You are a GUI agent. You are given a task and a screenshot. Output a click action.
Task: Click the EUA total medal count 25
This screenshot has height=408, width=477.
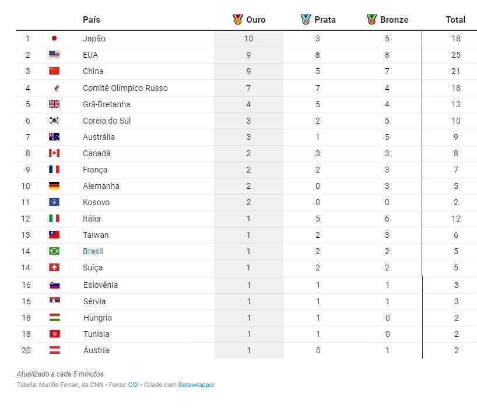click(x=455, y=55)
